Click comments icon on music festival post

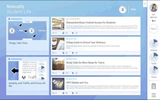coord(53,33)
